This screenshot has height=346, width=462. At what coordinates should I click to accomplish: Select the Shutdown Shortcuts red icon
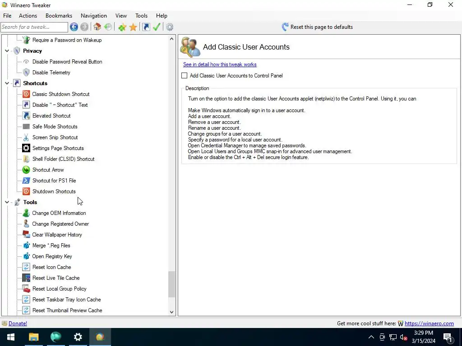coord(26,191)
